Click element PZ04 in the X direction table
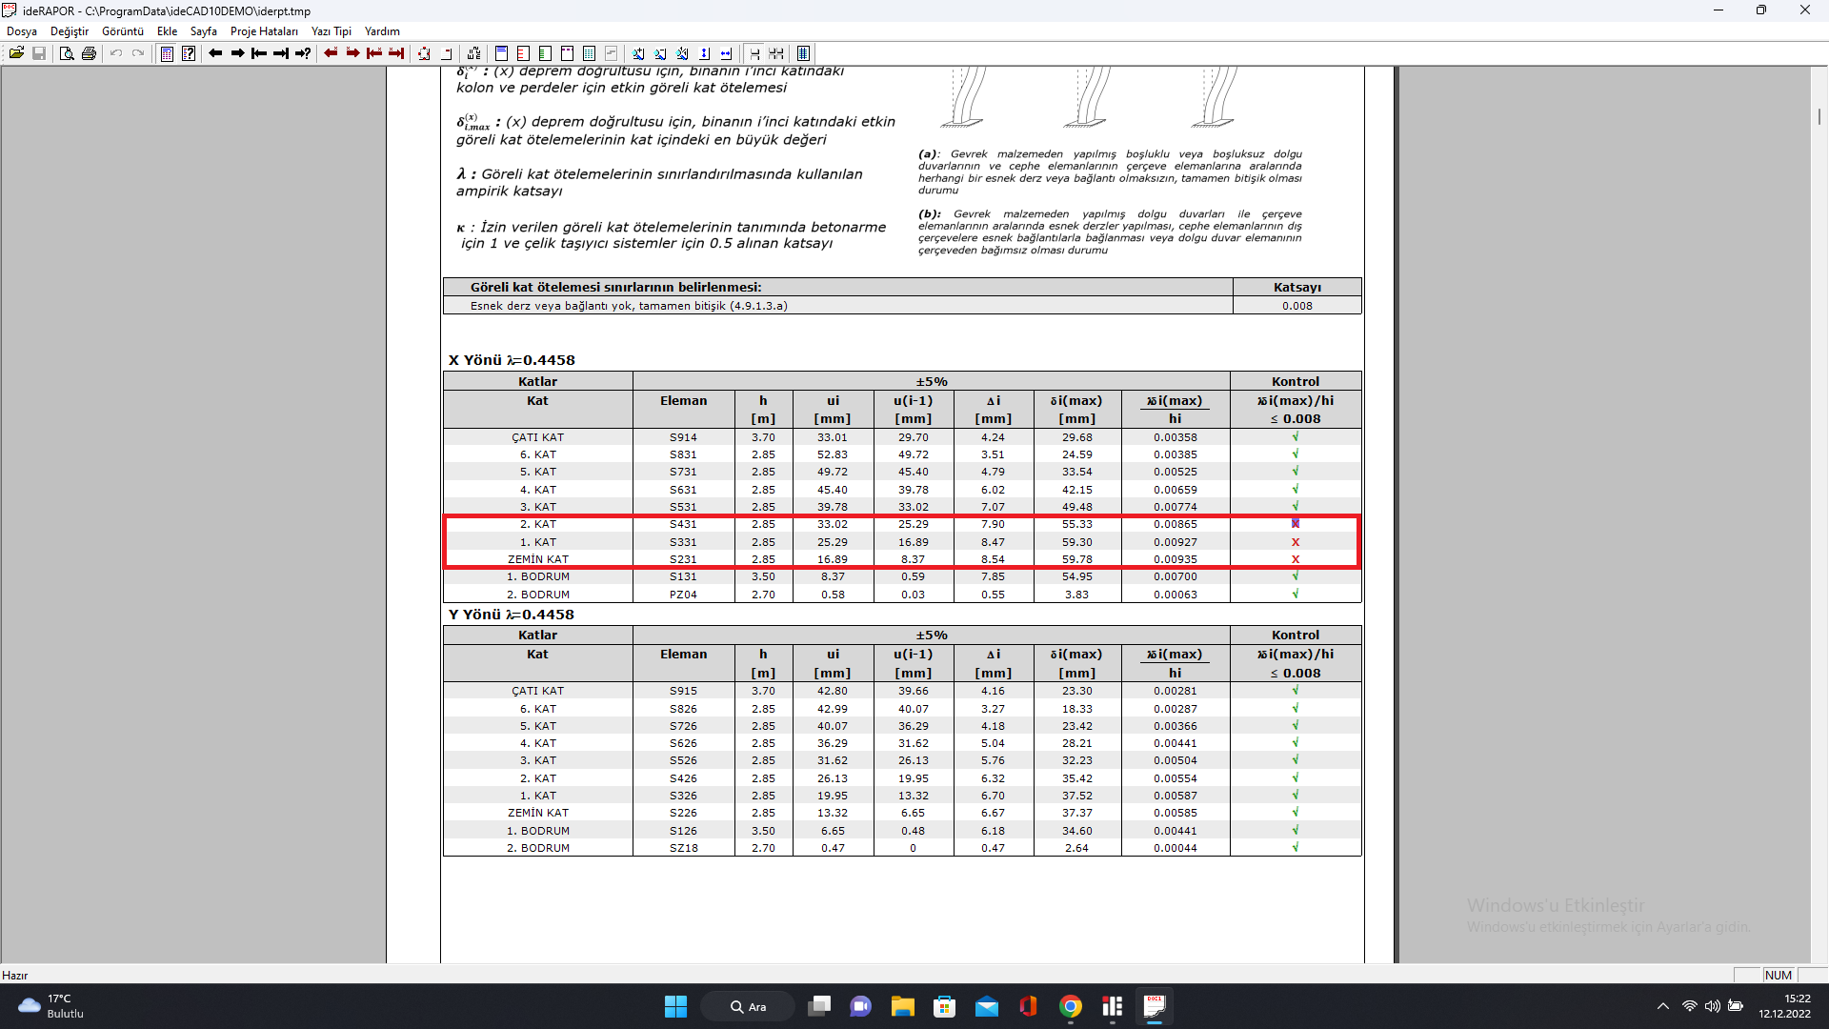This screenshot has width=1829, height=1029. tap(683, 595)
